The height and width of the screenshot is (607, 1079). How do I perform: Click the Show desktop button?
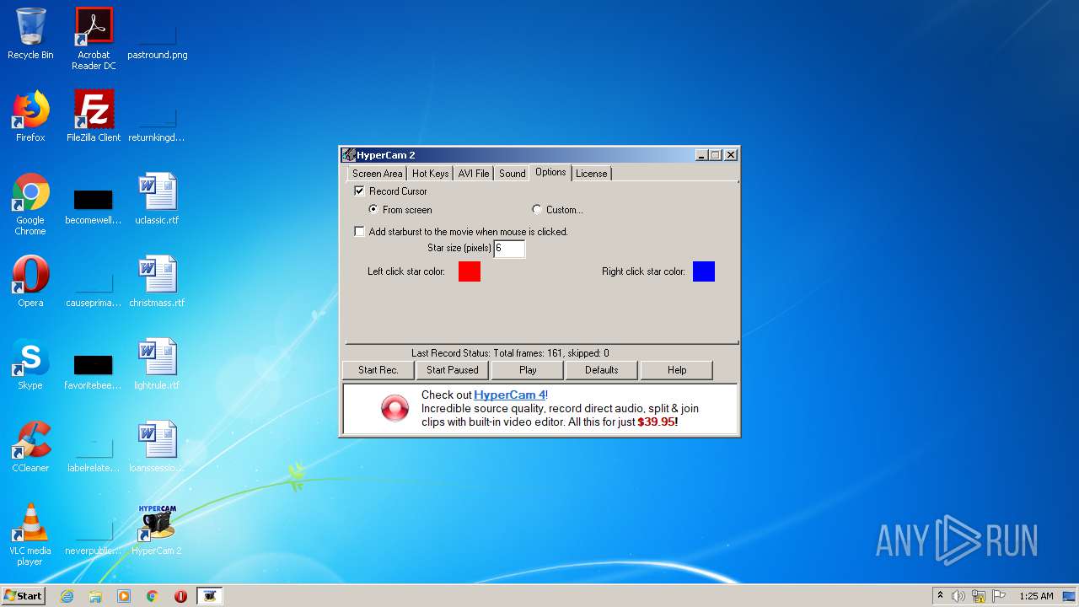[1070, 596]
